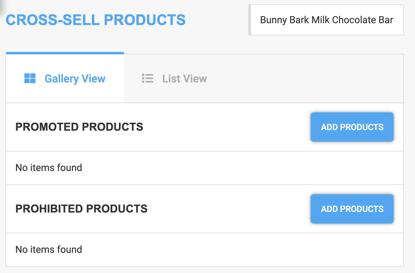Image resolution: width=415 pixels, height=273 pixels.
Task: Click the active tab's blue underline indicator
Action: click(x=65, y=53)
